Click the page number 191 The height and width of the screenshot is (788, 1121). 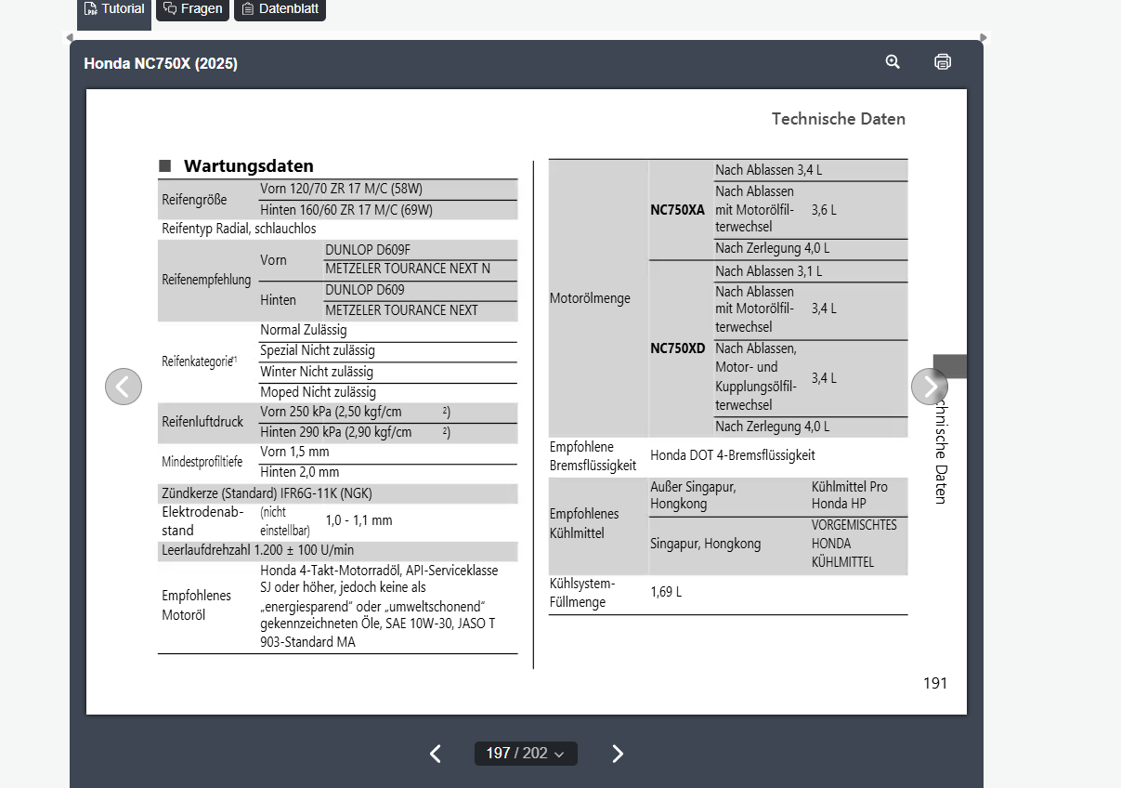[934, 683]
